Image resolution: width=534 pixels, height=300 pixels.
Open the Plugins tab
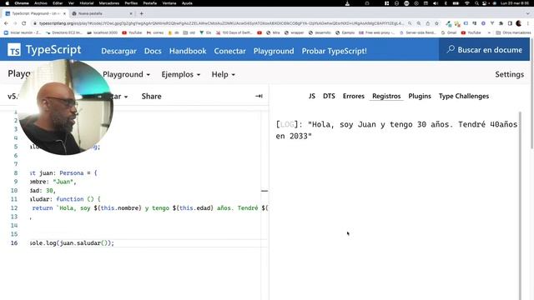[420, 97]
